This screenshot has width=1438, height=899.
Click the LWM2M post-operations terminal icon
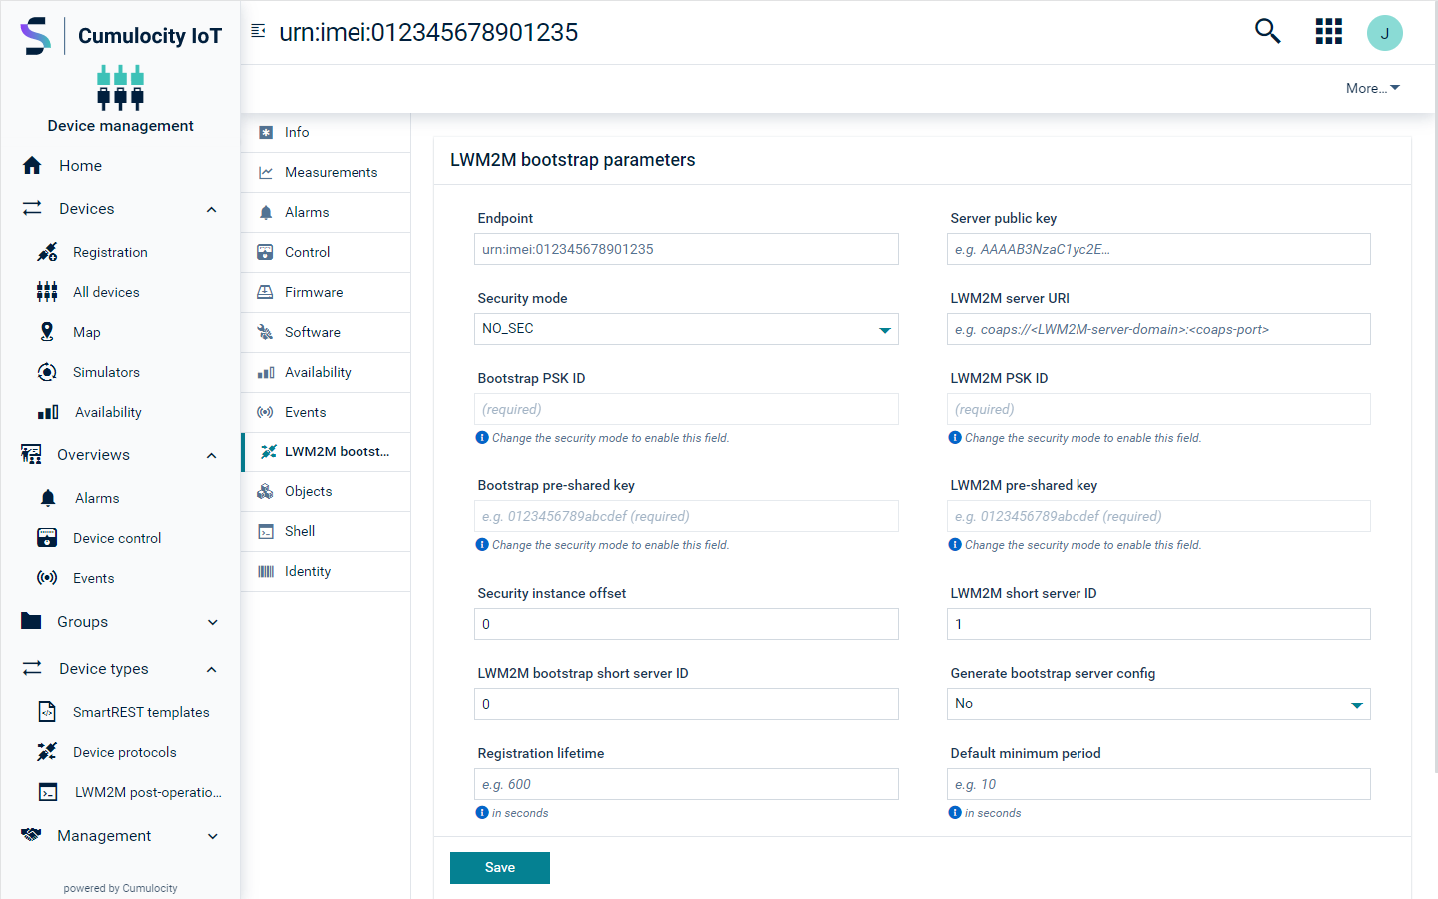point(48,792)
